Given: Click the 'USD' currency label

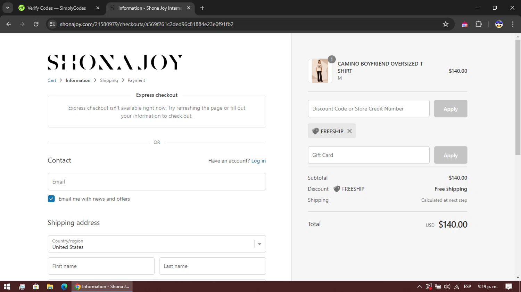Looking at the screenshot, I should click(x=430, y=225).
